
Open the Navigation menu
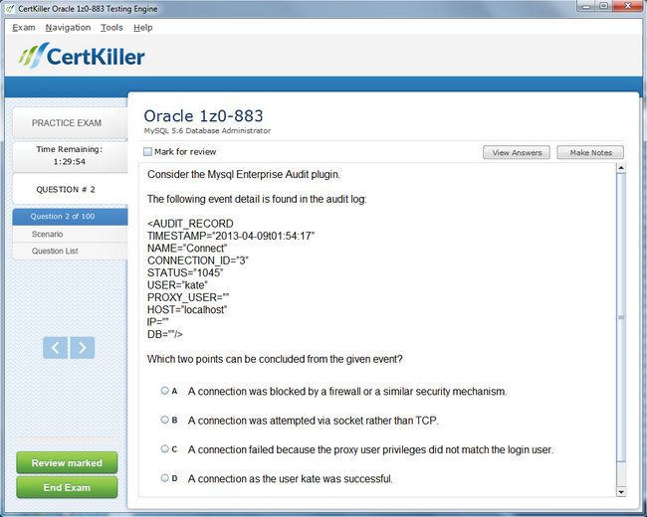point(68,27)
